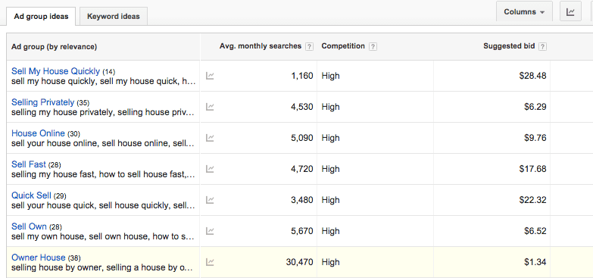Open trend chart for Sell My House Quickly
593x278 pixels.
pyautogui.click(x=210, y=76)
